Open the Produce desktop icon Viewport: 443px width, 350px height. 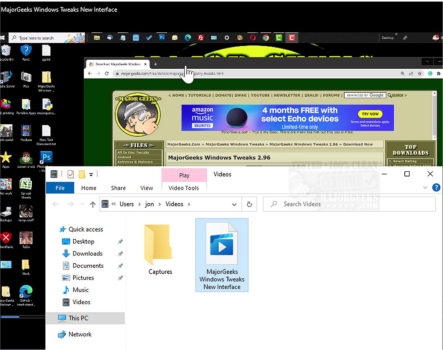pyautogui.click(x=26, y=133)
